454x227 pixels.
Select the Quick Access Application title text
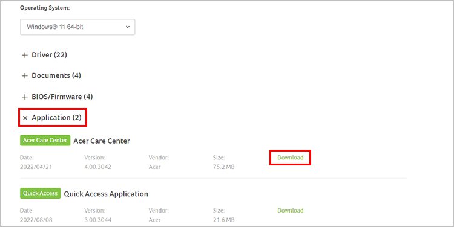pos(106,194)
